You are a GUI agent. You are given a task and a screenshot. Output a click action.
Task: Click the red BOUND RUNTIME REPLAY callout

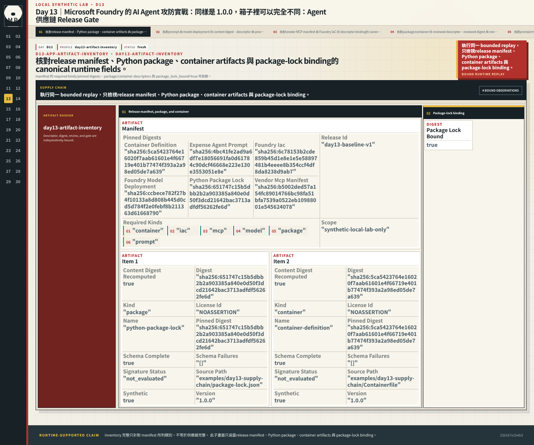pos(491,59)
